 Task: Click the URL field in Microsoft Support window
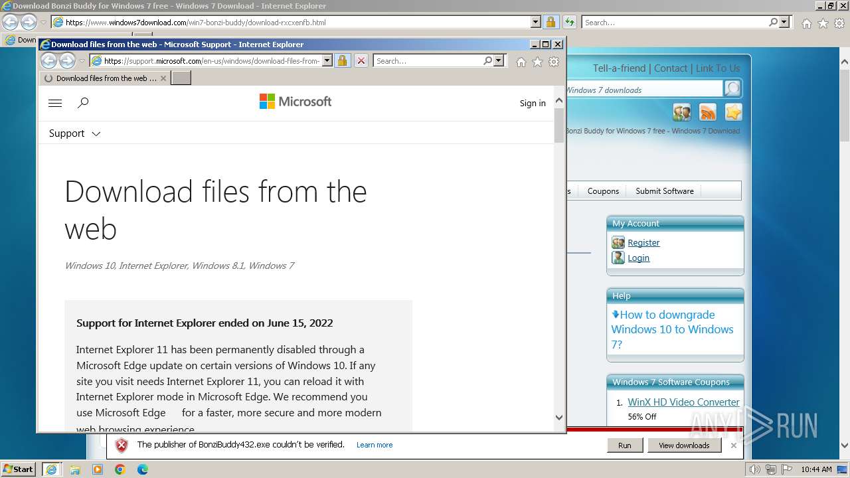point(212,60)
